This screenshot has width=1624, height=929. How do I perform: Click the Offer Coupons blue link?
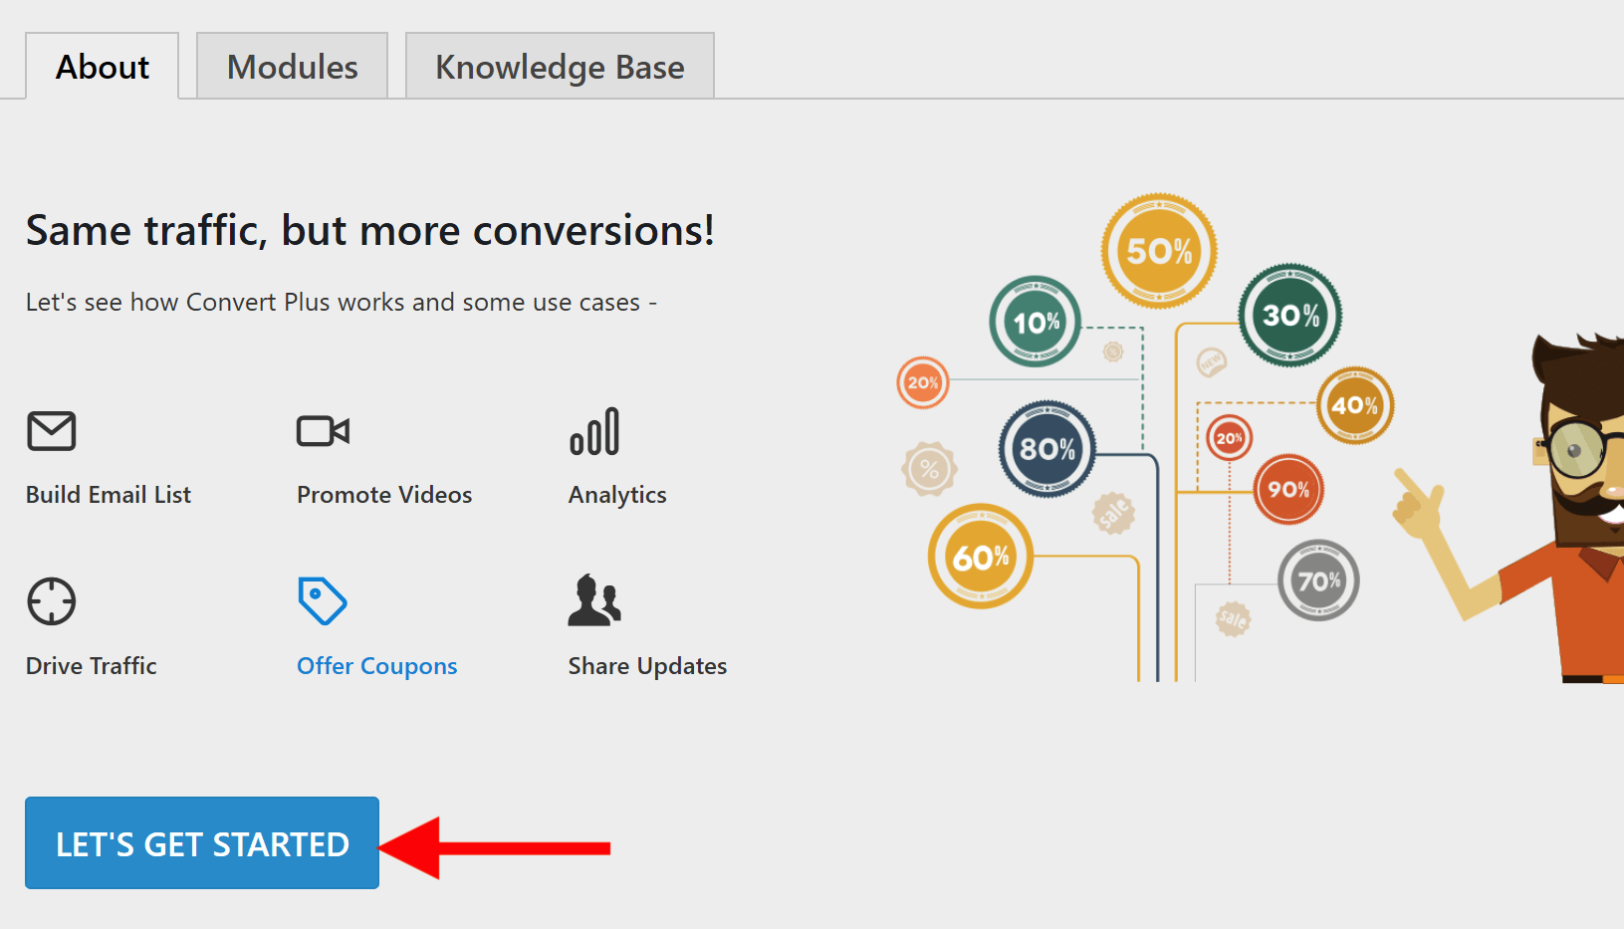click(x=376, y=665)
